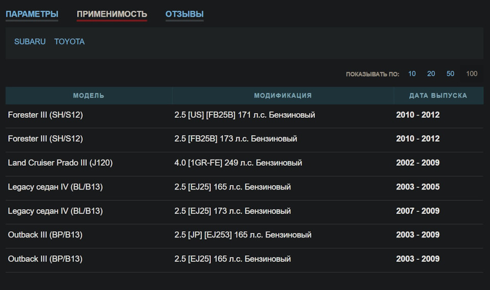Switch to the ОТЗЫВЫ tab
490x290 pixels.
(x=184, y=14)
